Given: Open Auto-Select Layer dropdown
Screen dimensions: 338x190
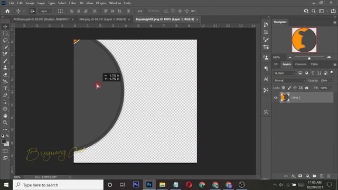Looking at the screenshot, I should pyautogui.click(x=45, y=11).
